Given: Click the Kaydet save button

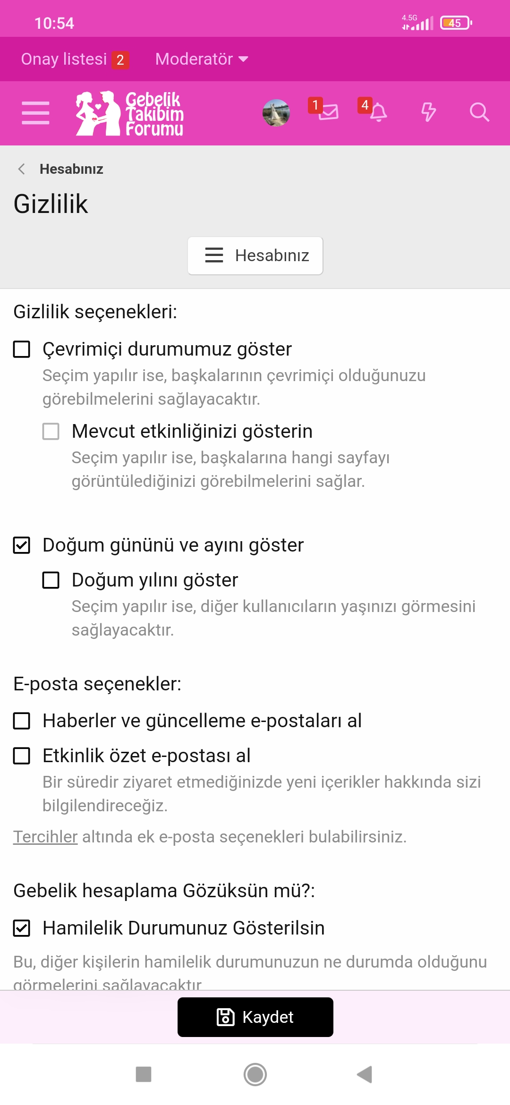Looking at the screenshot, I should pos(255,1017).
